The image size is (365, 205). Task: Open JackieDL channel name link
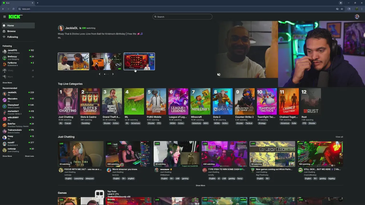tap(72, 28)
